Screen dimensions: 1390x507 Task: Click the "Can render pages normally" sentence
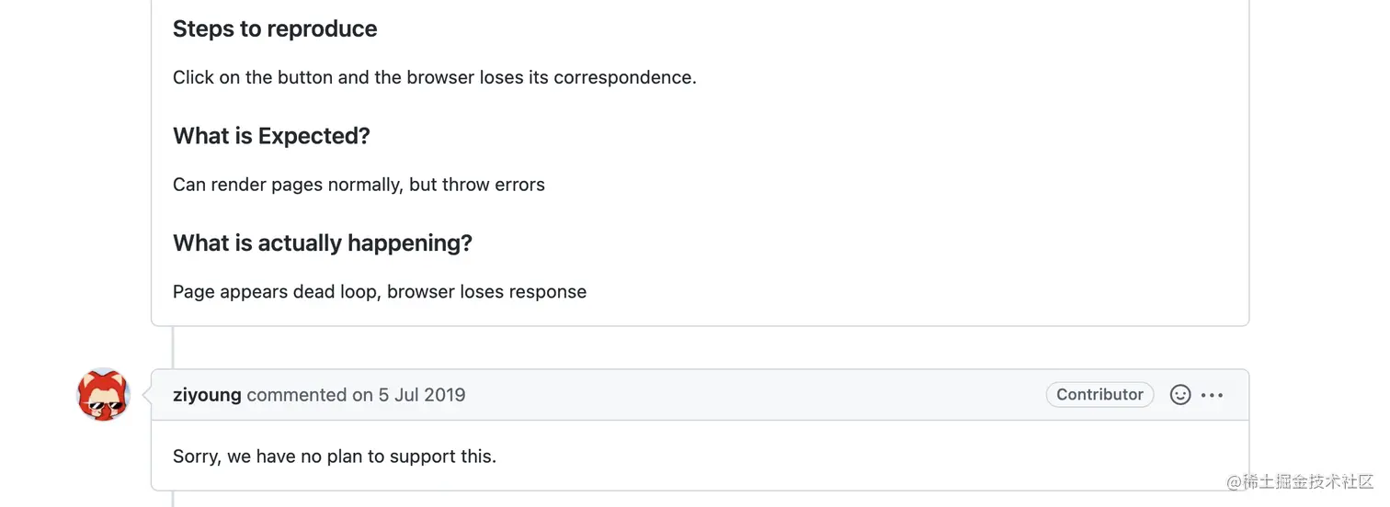click(359, 185)
